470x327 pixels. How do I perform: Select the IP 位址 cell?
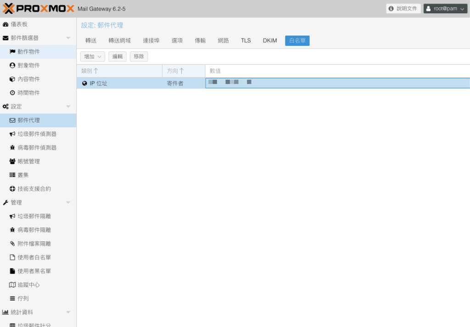(119, 83)
